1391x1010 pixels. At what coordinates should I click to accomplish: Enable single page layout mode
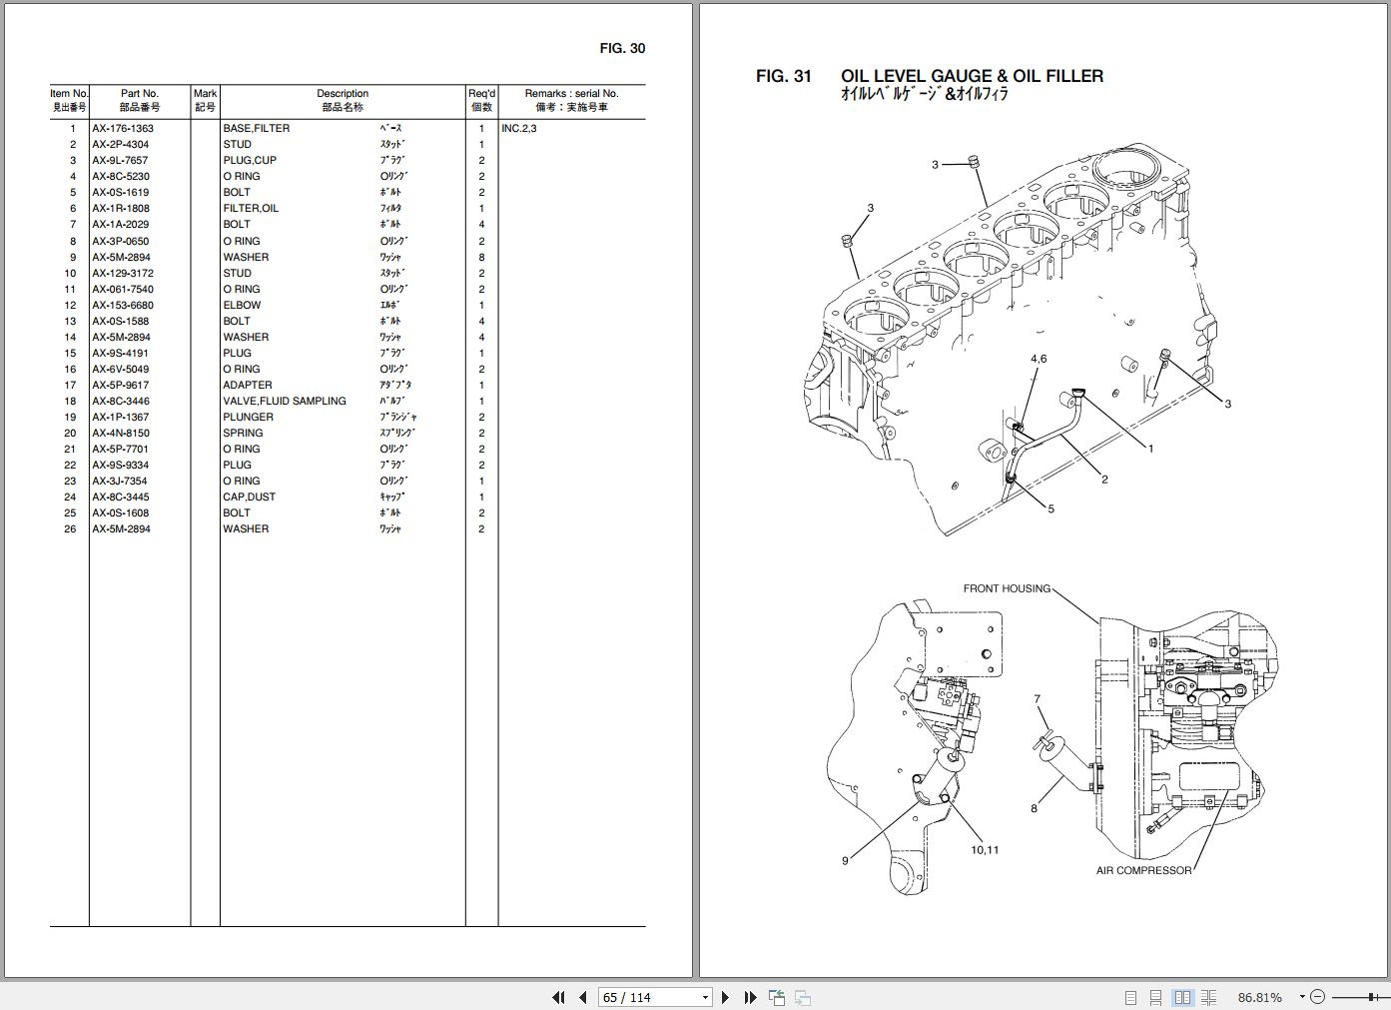tap(1131, 997)
